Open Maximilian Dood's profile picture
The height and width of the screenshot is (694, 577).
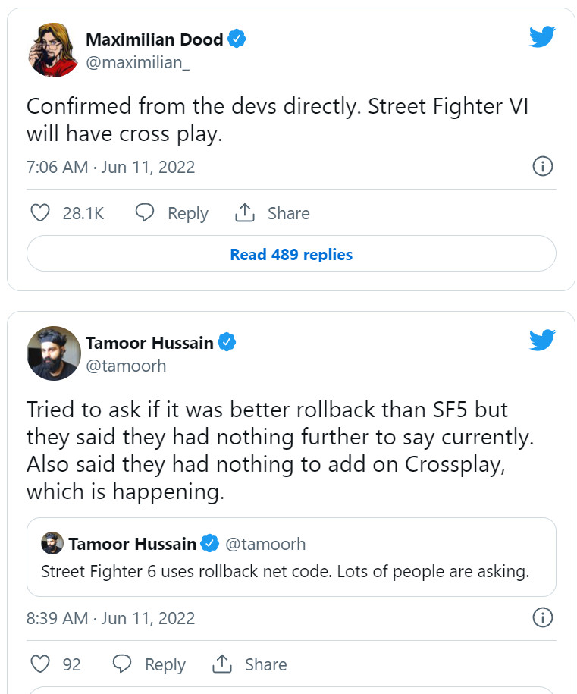pyautogui.click(x=53, y=50)
